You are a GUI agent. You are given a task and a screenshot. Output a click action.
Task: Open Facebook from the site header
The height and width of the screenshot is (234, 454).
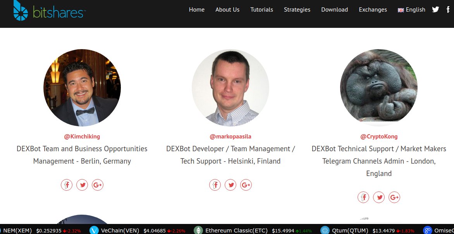pos(448,9)
